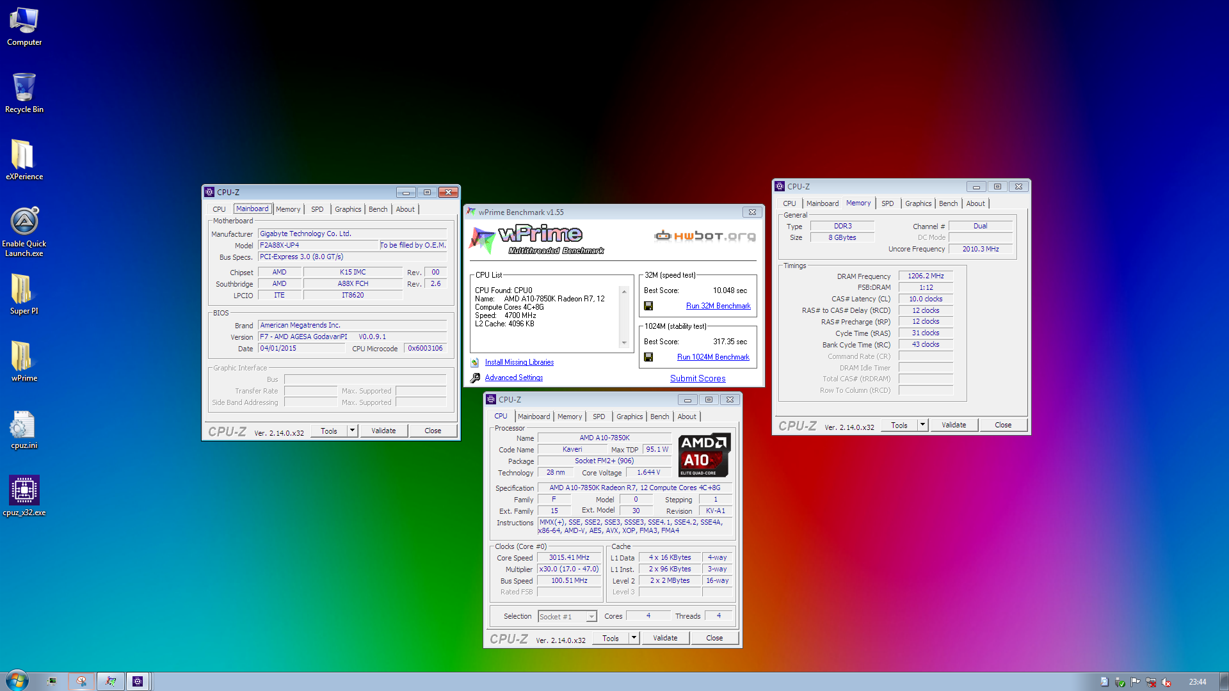Open CPU tab in Mainboard CPU-Z window
The width and height of the screenshot is (1229, 691).
pos(219,209)
